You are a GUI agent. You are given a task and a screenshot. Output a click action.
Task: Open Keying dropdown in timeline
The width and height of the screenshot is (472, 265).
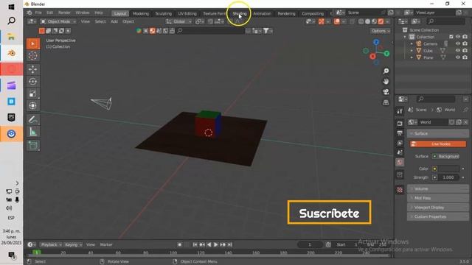pos(73,244)
